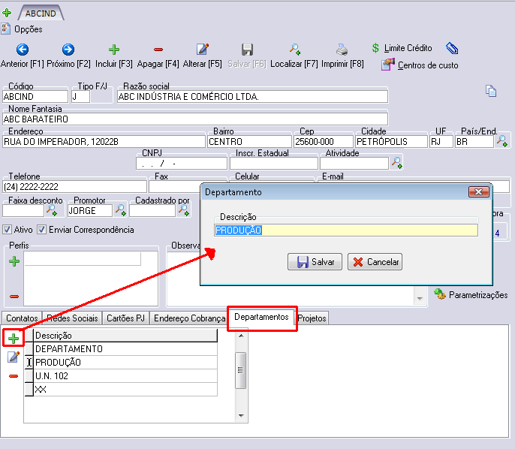The width and height of the screenshot is (515, 449).
Task: Click the Descrição field containing PRODUÇÃO
Action: pyautogui.click(x=345, y=231)
